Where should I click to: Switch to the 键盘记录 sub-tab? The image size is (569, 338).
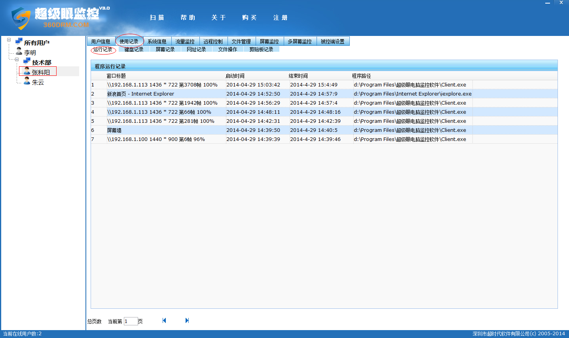pyautogui.click(x=134, y=49)
